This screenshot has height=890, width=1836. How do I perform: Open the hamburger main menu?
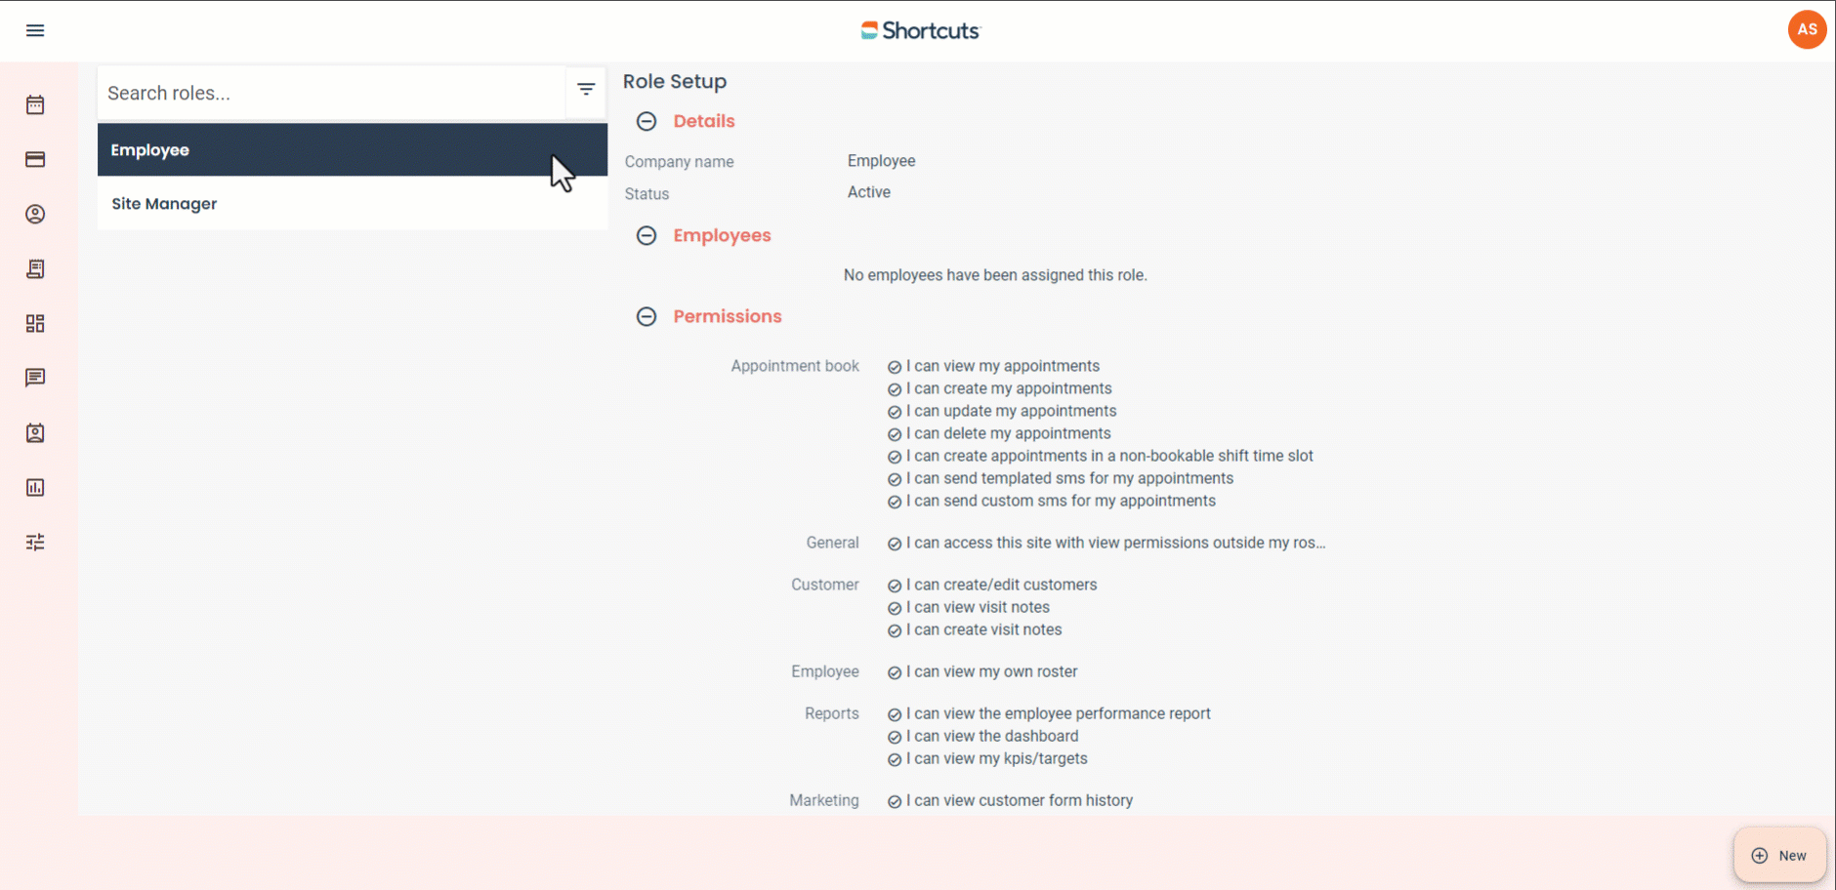click(35, 30)
